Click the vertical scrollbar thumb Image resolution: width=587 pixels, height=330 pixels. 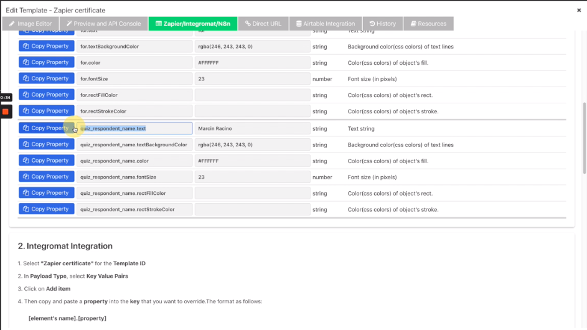coord(585,138)
